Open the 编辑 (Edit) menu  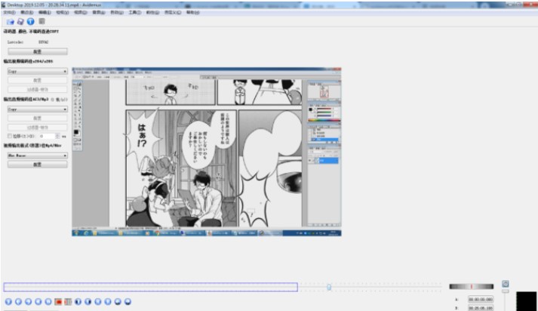tap(45, 12)
